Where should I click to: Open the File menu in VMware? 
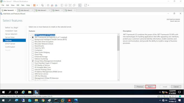coord(3,5)
